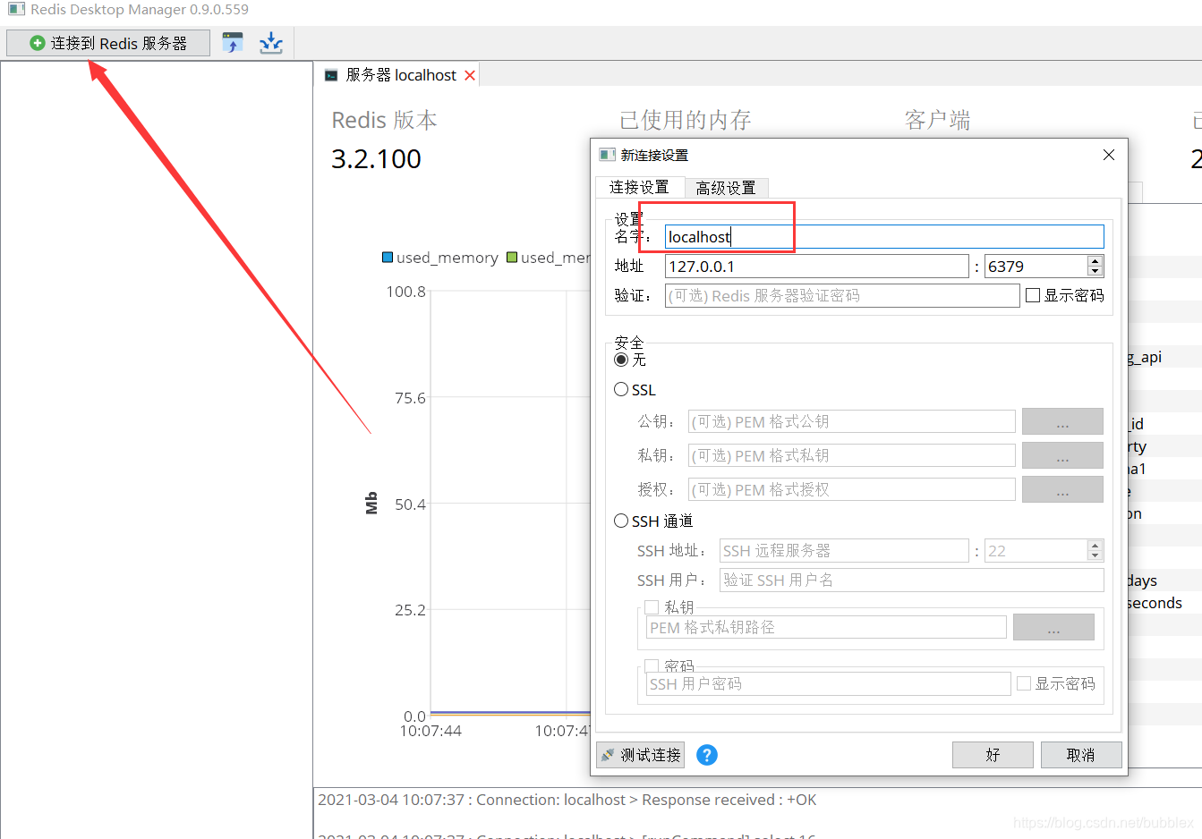Browse for the 授权 file with ... button
This screenshot has width=1202, height=839.
point(1062,489)
